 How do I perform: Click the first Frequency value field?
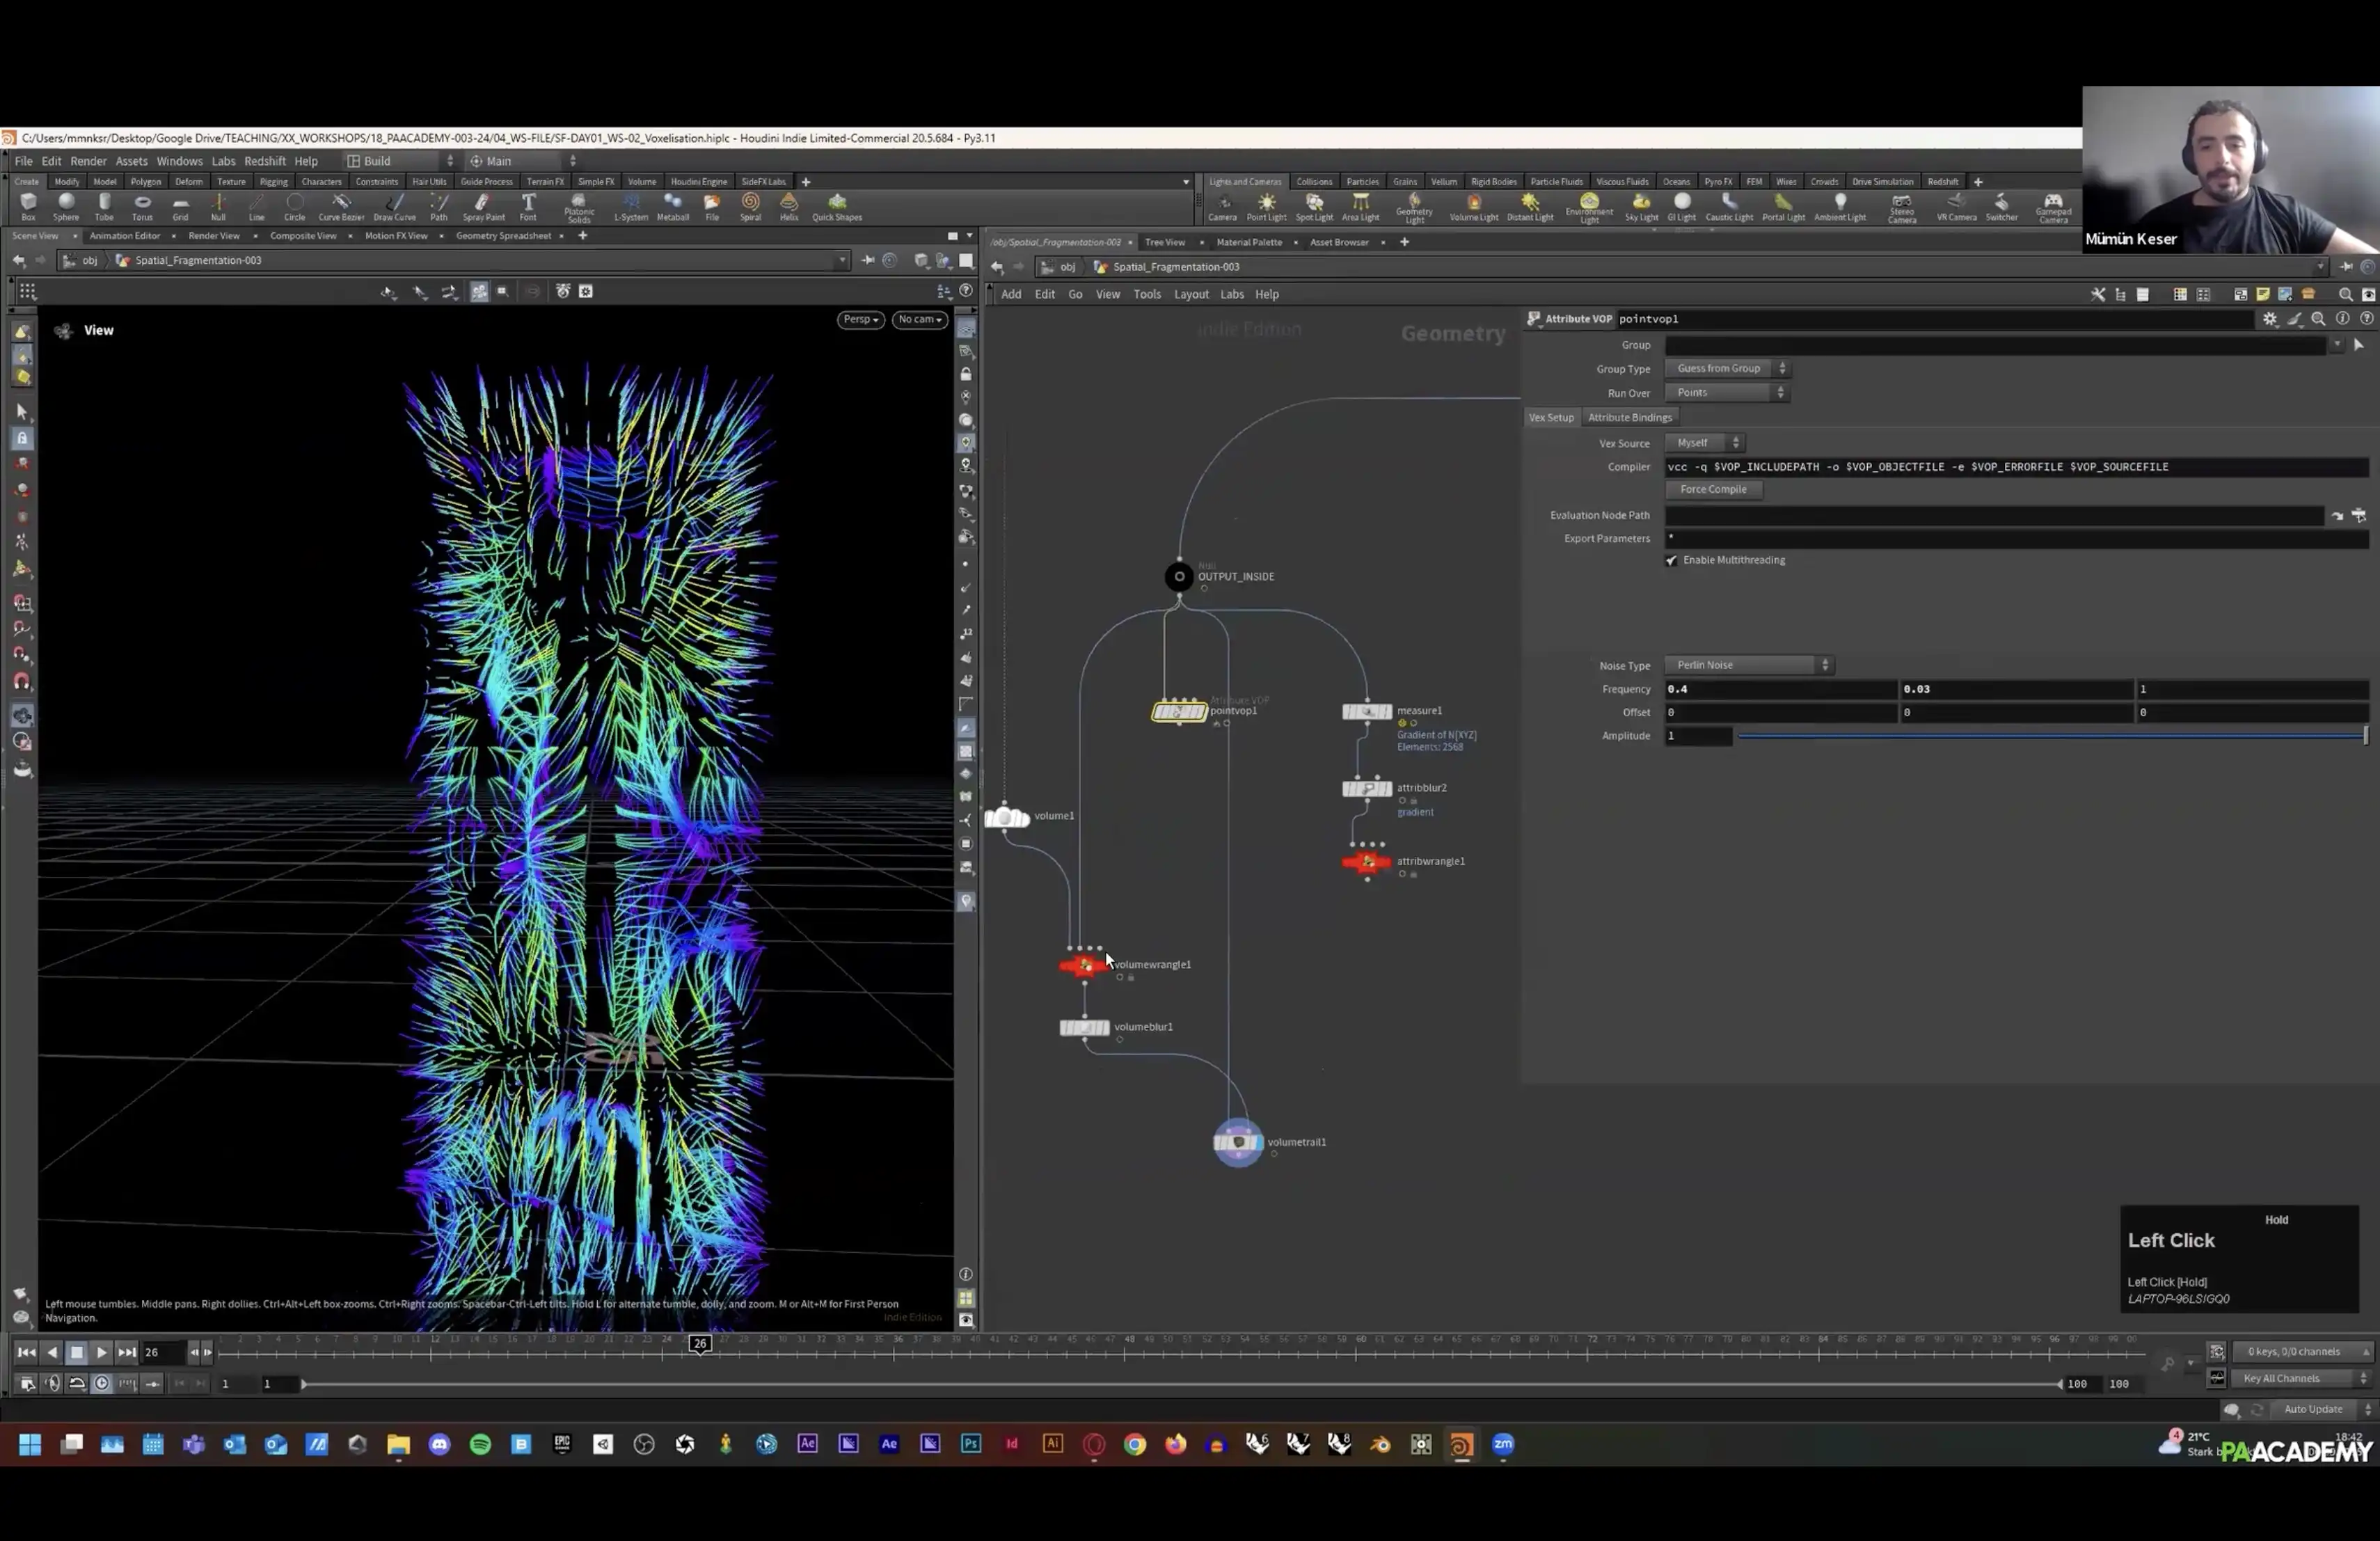pos(1780,689)
